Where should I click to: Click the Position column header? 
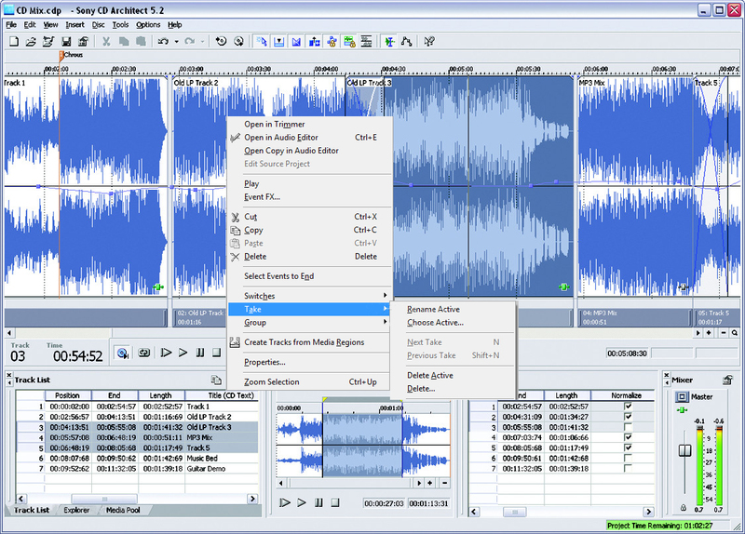[68, 395]
